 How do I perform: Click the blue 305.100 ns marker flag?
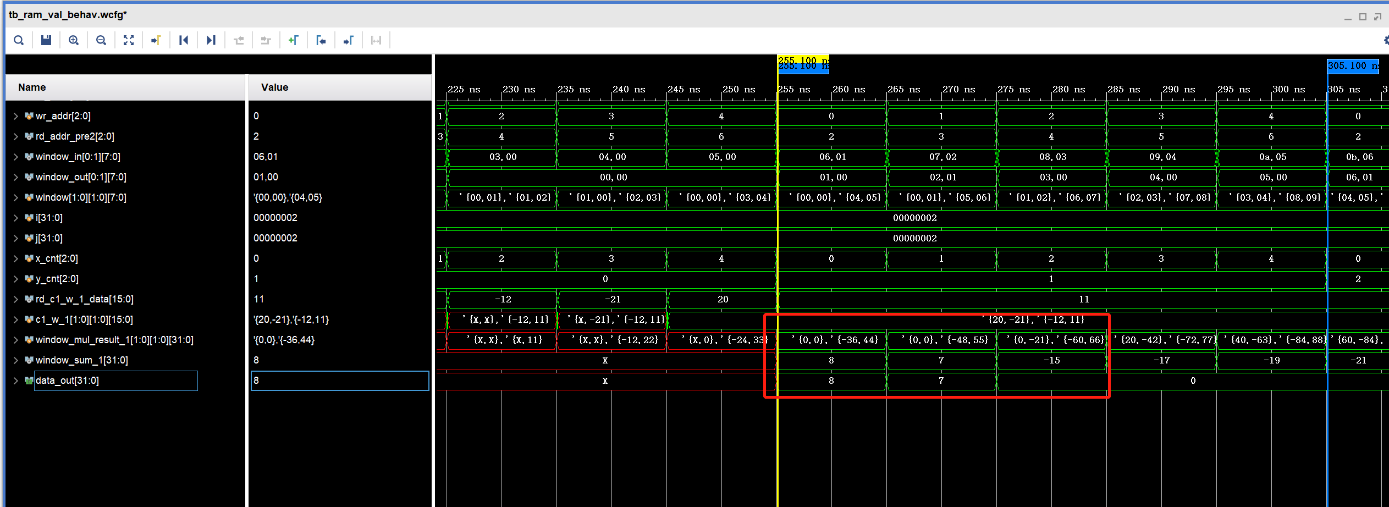pyautogui.click(x=1353, y=66)
